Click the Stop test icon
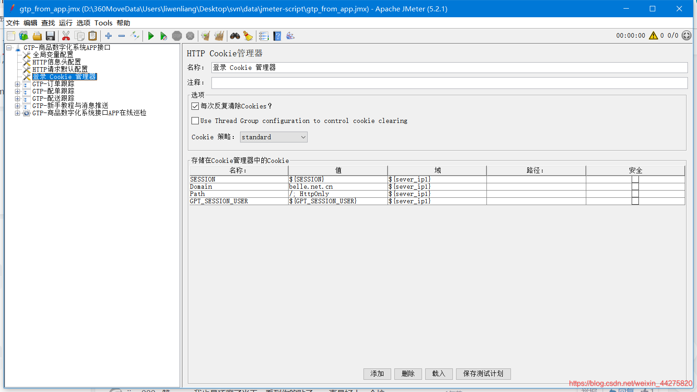This screenshot has width=697, height=392. [x=177, y=36]
